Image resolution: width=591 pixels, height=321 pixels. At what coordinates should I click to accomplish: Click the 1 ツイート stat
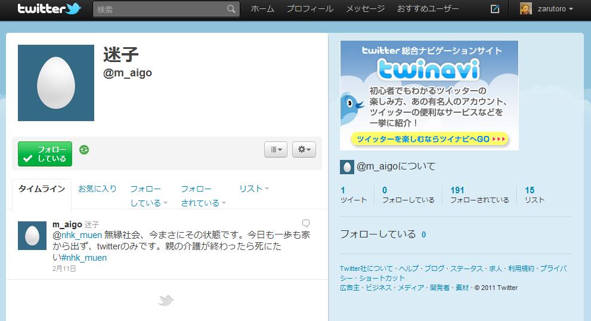(353, 195)
